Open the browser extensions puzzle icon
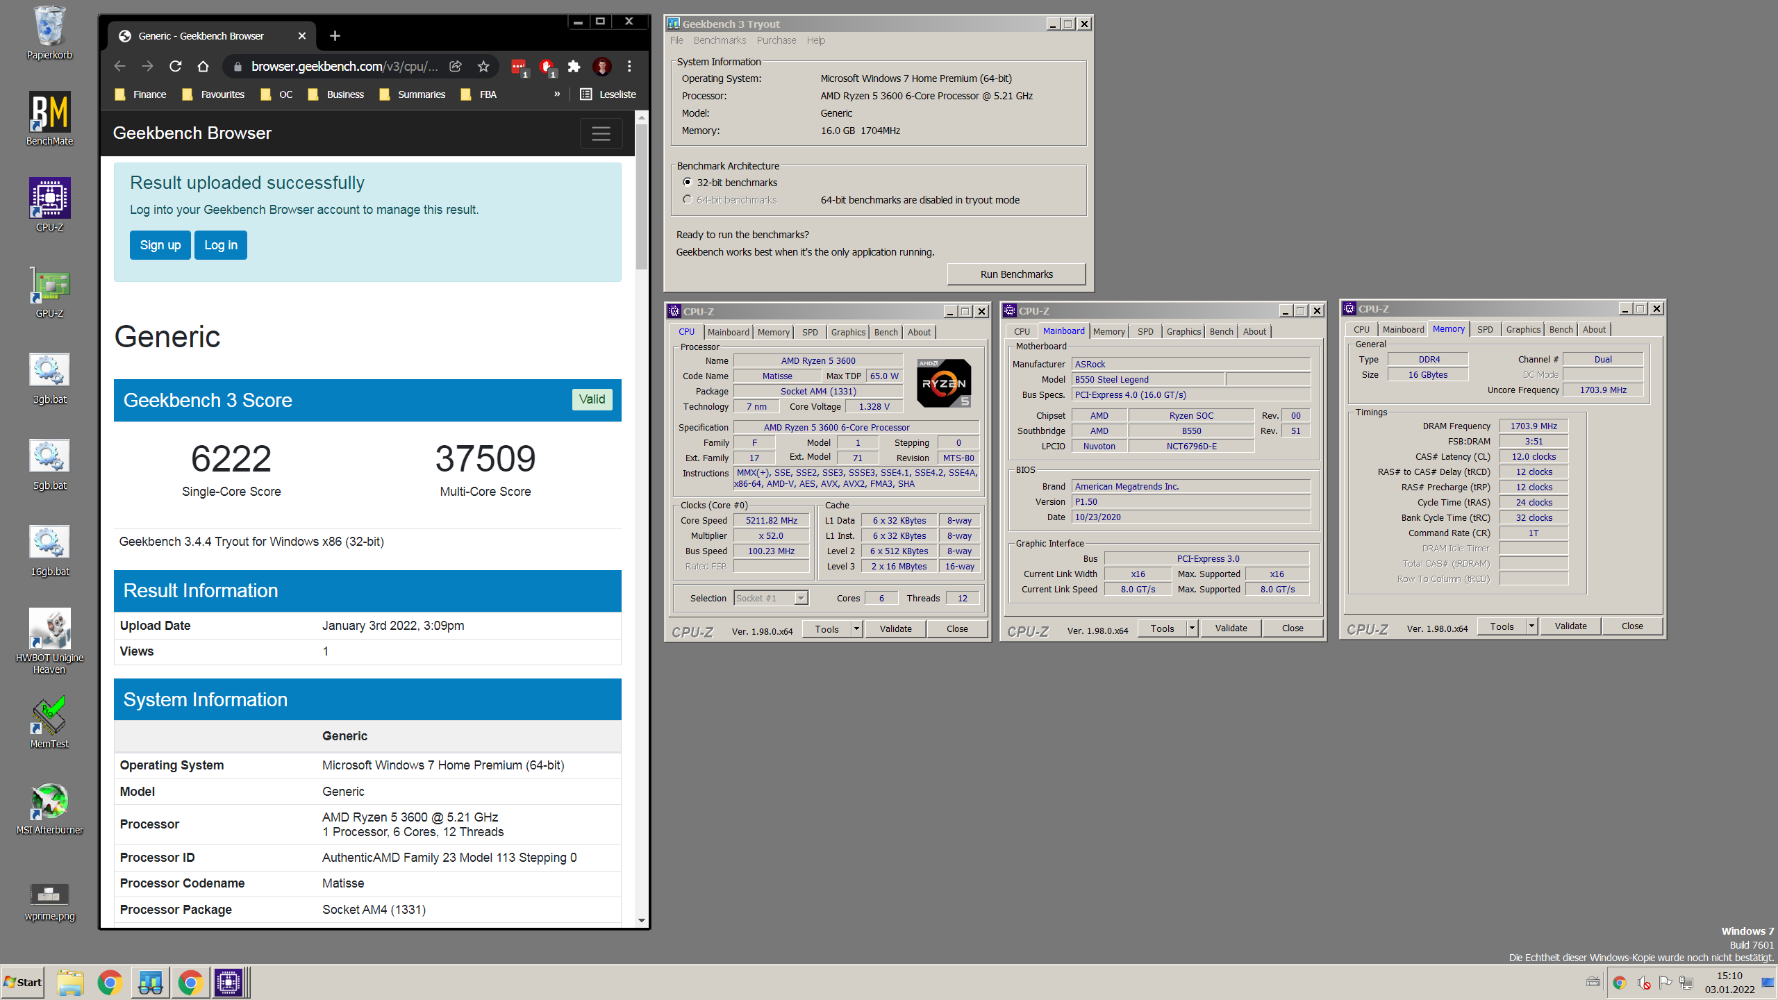This screenshot has height=1000, width=1778. [574, 66]
